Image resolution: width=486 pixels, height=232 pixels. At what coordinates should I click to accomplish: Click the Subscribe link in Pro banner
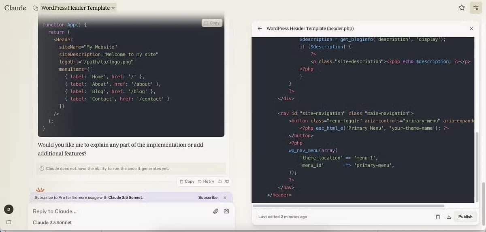tap(208, 198)
